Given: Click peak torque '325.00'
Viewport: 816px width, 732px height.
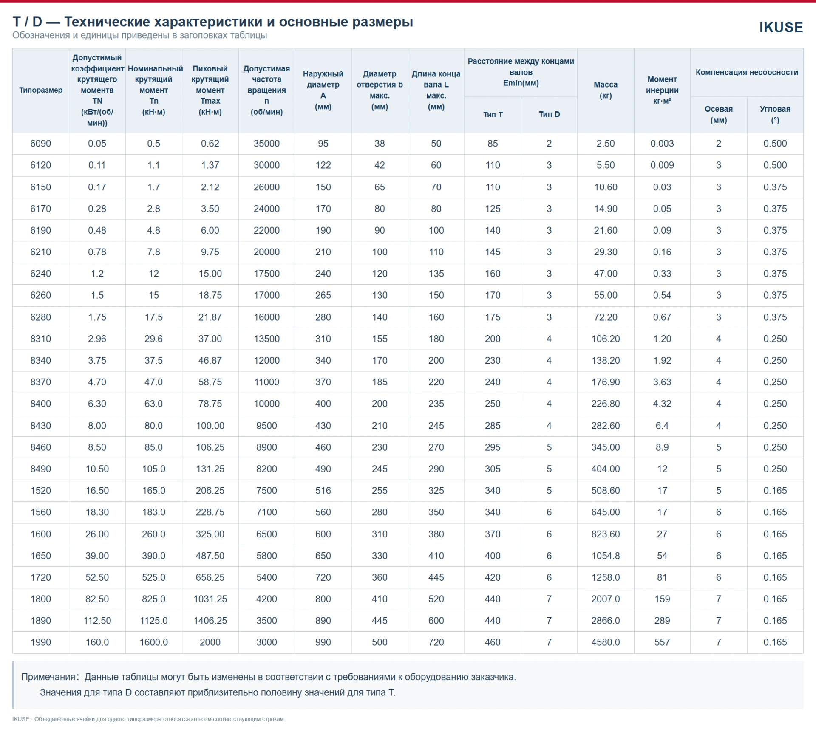Looking at the screenshot, I should point(210,534).
